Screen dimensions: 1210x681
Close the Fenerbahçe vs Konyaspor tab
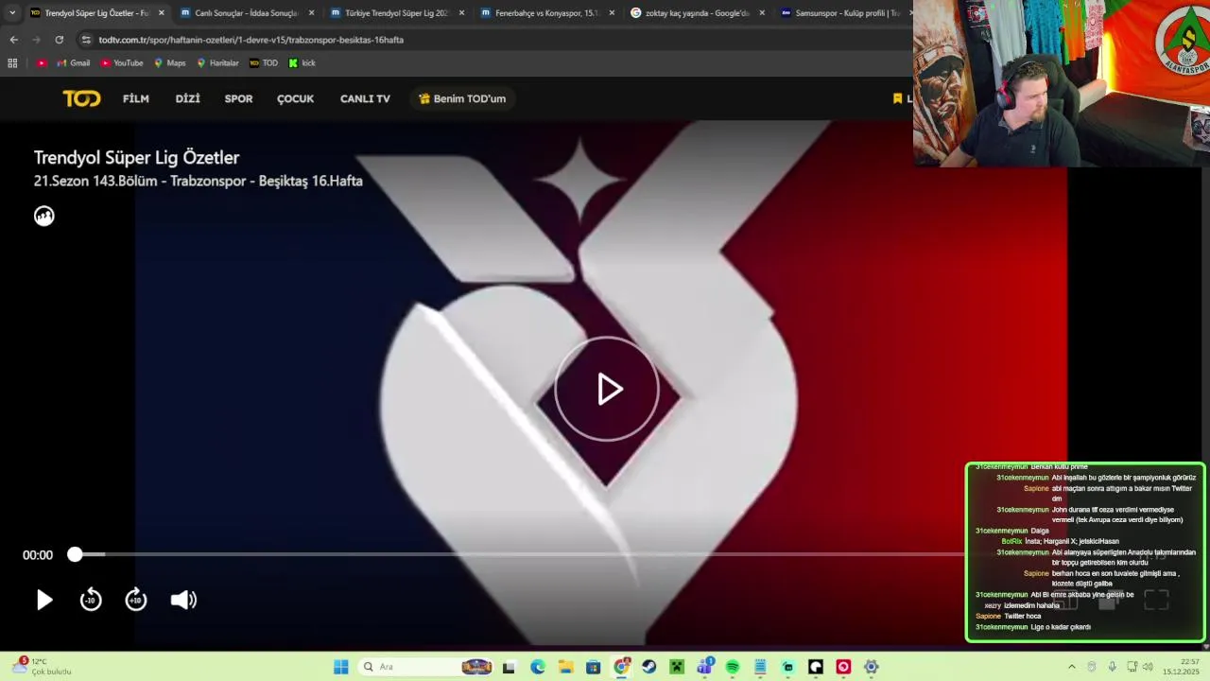[613, 13]
